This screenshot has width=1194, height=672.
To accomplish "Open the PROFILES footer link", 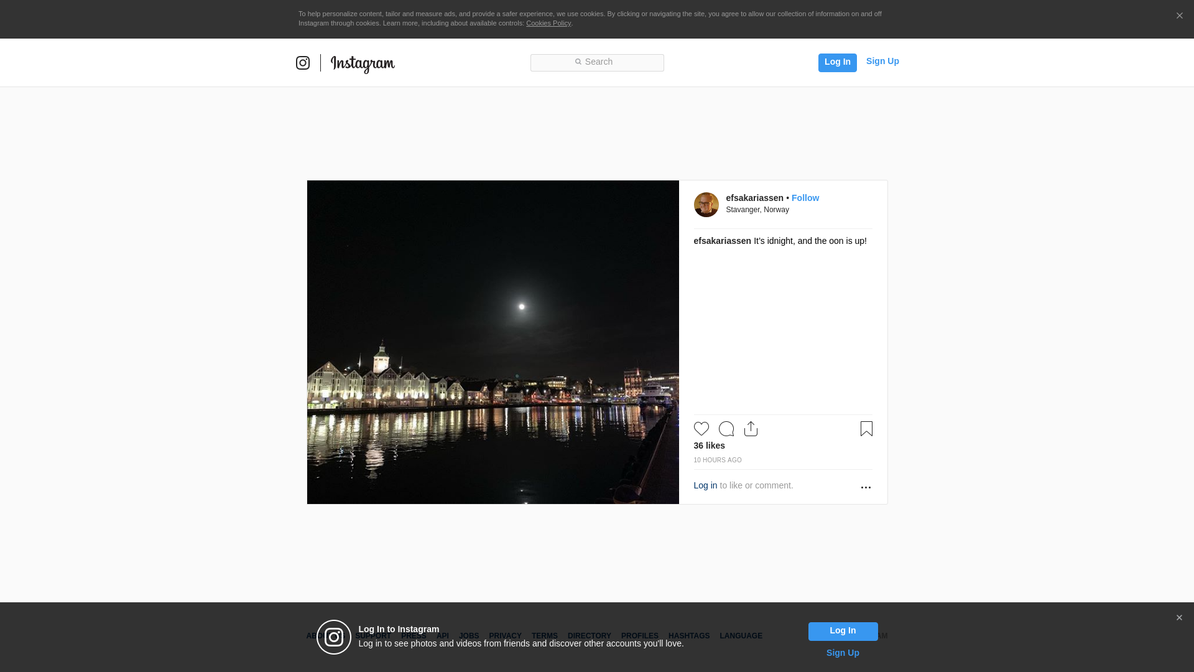I will [639, 637].
